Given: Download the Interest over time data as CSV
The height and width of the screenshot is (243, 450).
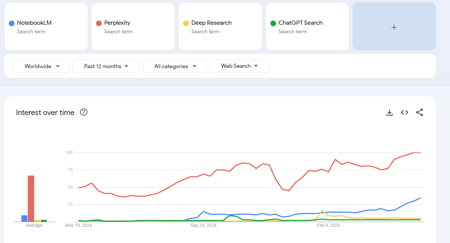Looking at the screenshot, I should (390, 112).
